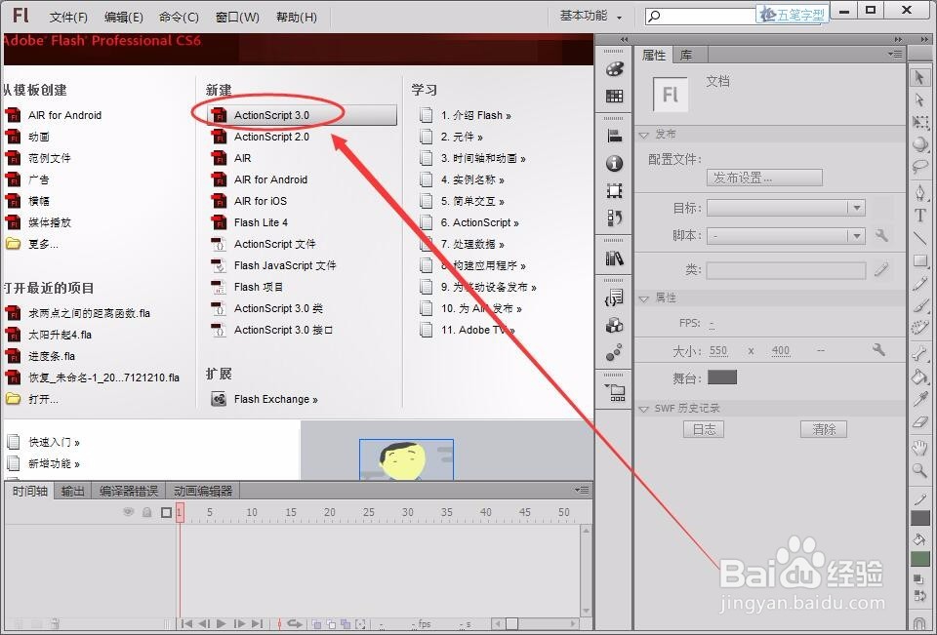Open the 文件(F) menu
This screenshot has width=937, height=635.
pos(68,17)
